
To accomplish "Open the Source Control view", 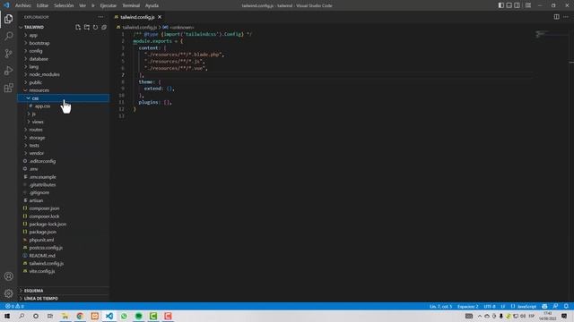I will (x=8, y=54).
